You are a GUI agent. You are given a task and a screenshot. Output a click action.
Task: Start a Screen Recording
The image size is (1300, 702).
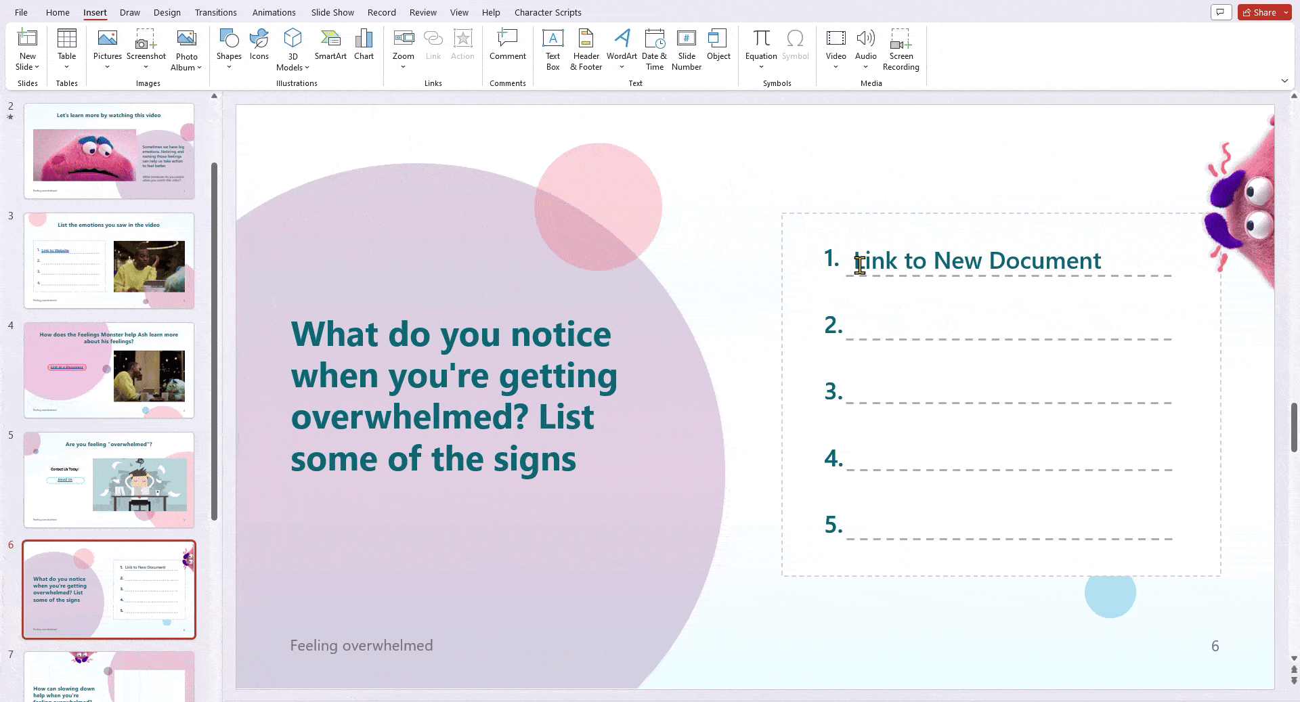[901, 47]
